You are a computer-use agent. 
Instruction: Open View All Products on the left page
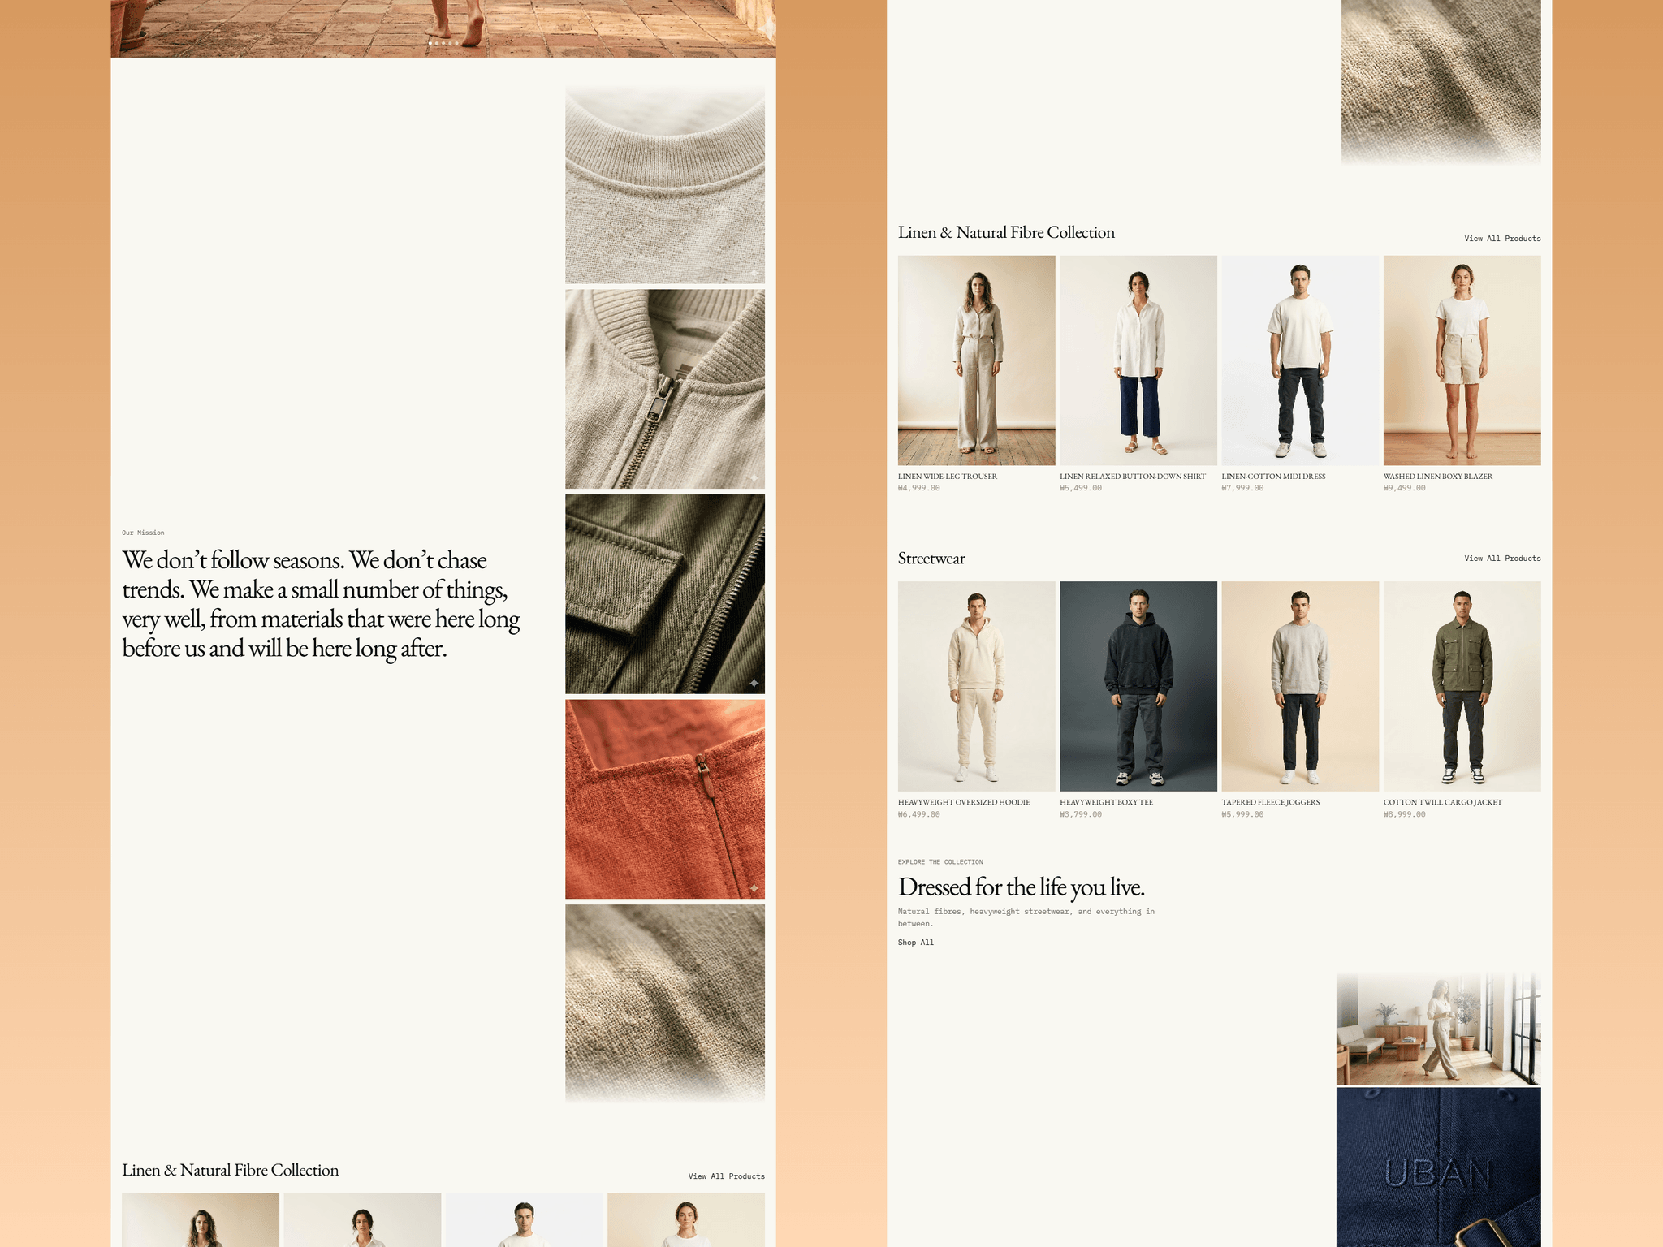[x=726, y=1176]
